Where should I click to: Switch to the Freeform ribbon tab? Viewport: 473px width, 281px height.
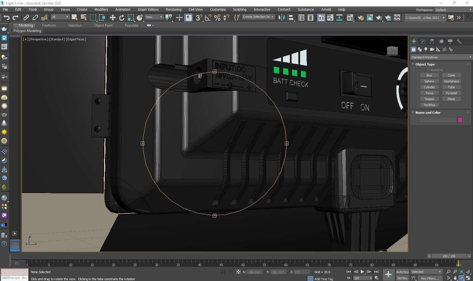(x=49, y=25)
